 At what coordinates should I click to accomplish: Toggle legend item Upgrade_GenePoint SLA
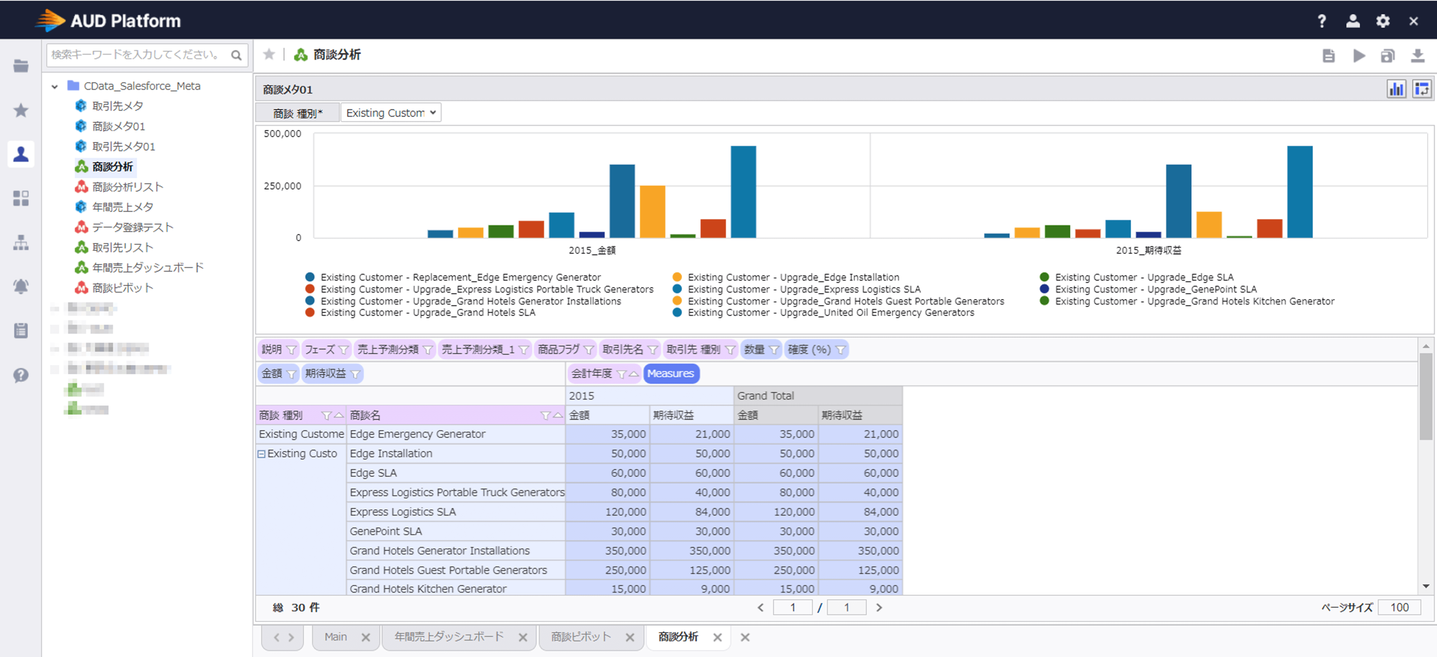click(1155, 289)
